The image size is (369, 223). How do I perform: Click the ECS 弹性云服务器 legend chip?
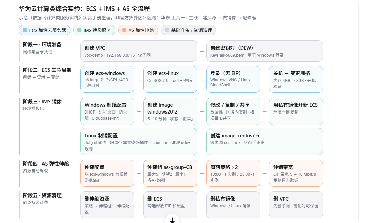click(45, 30)
